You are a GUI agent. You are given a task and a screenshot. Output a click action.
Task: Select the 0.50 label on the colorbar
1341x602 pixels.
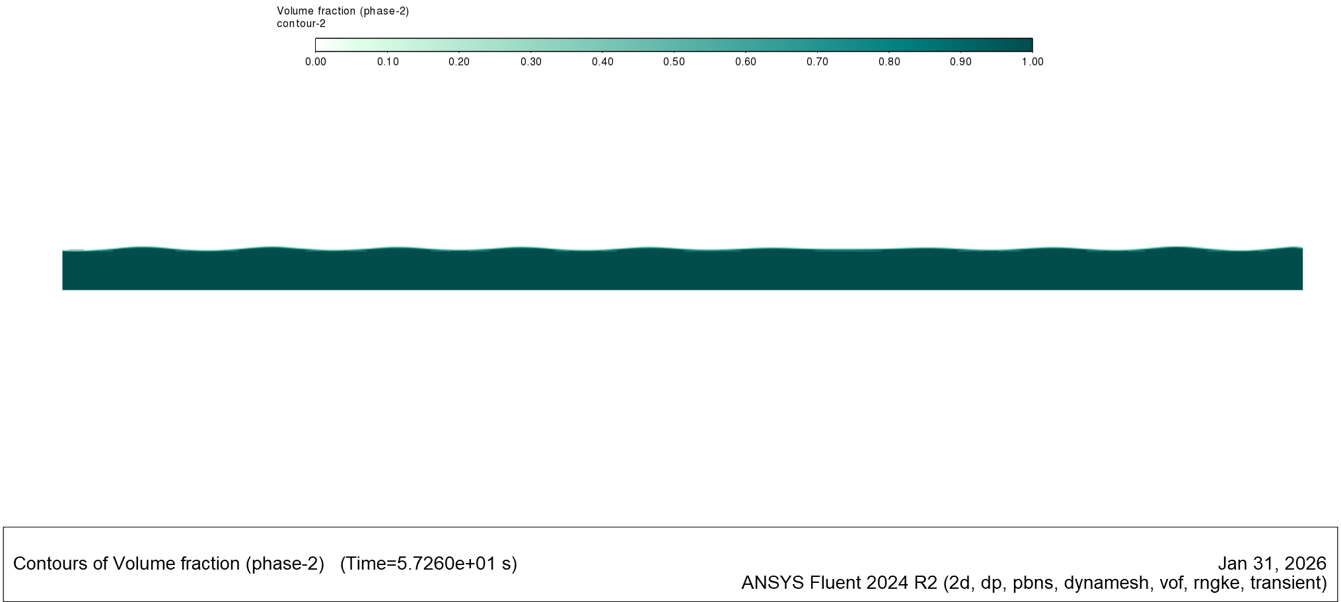coord(674,61)
